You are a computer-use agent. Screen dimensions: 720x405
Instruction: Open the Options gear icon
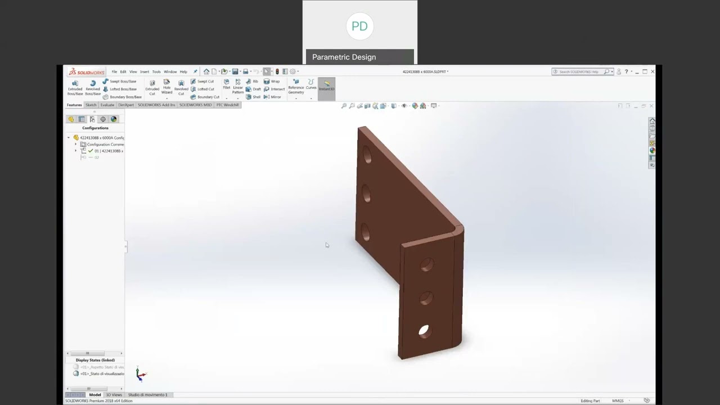tap(292, 71)
